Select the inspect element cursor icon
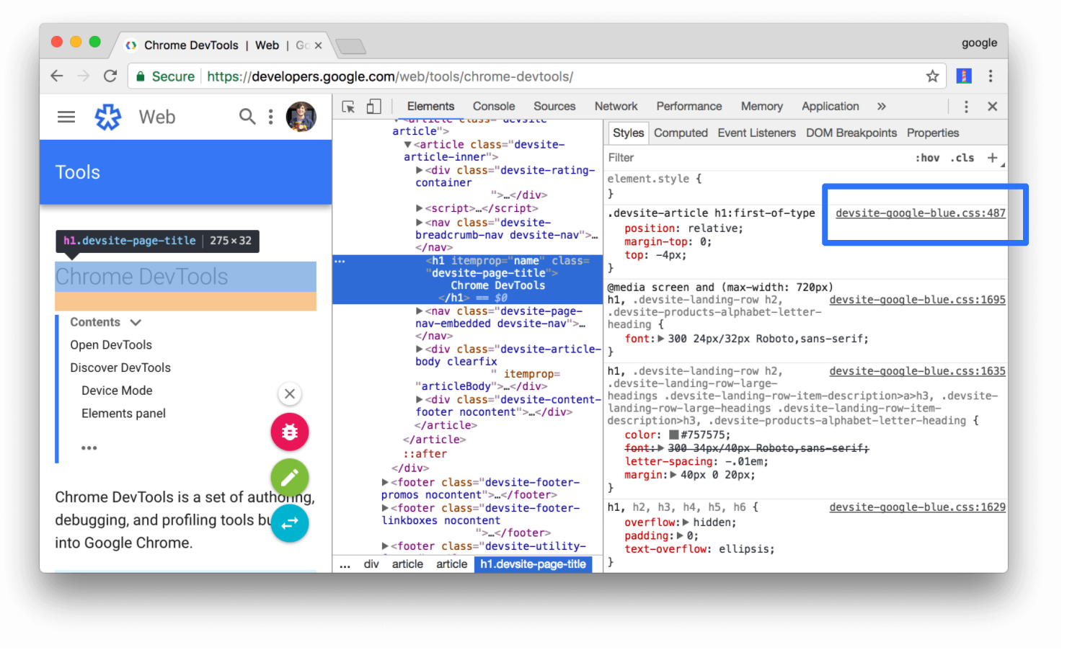The image size is (1067, 650). [x=349, y=106]
